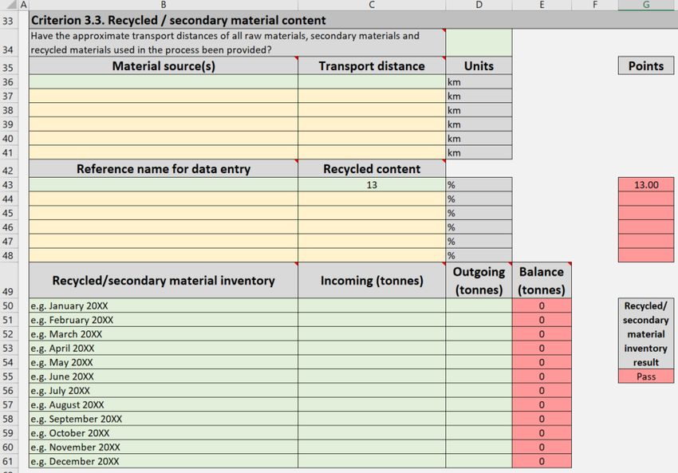Select the e.g. July 20XX cell

(164, 390)
